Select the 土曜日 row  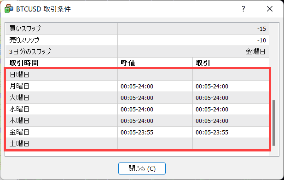[137, 144]
